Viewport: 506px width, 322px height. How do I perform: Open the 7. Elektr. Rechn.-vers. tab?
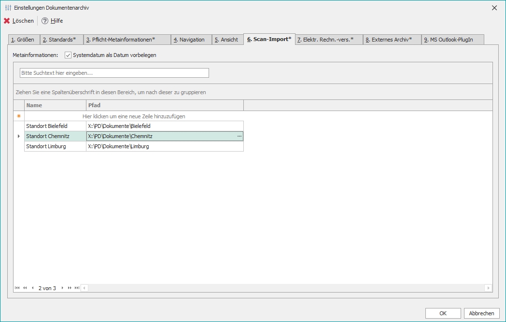[329, 40]
